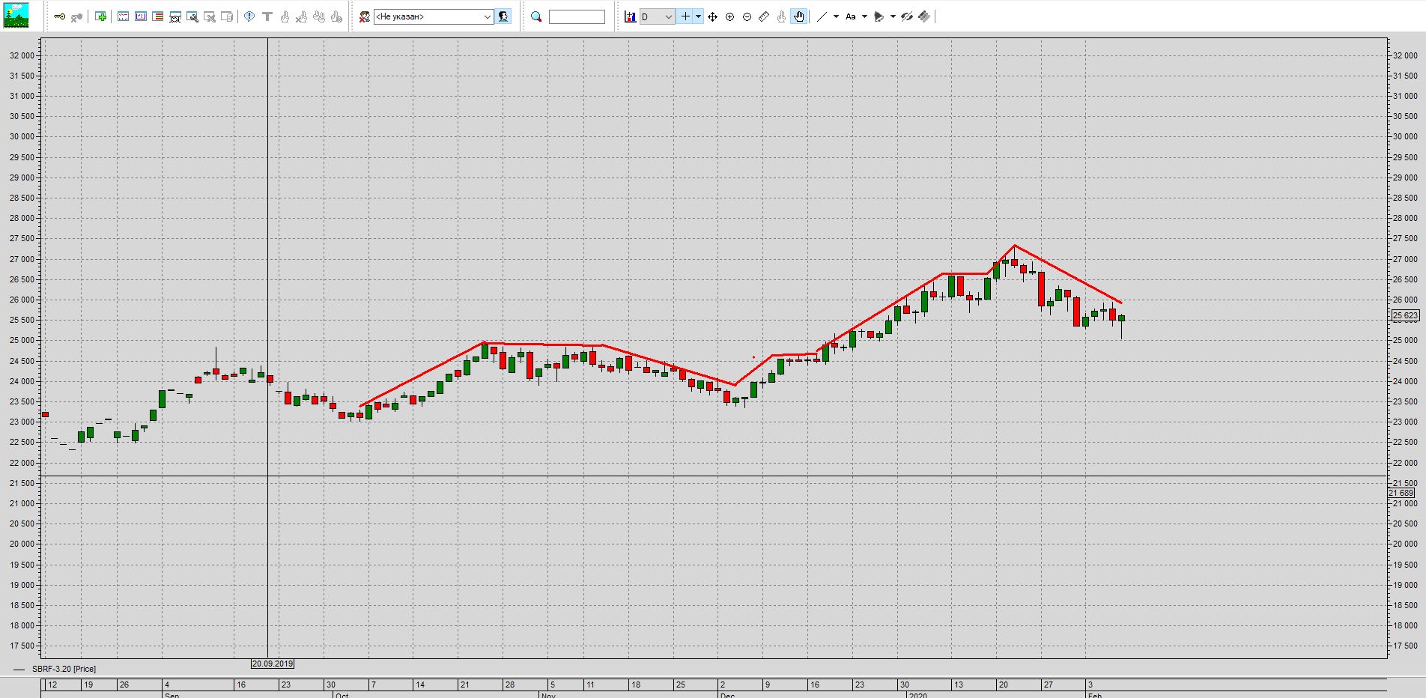Click the copy window icon

[x=227, y=16]
